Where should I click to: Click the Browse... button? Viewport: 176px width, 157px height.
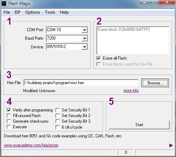(155, 83)
